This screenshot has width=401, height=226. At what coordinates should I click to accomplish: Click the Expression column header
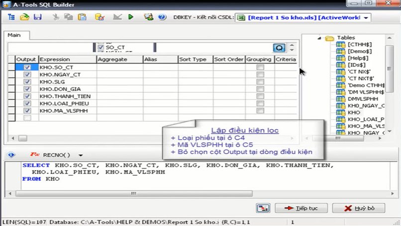[x=68, y=59]
